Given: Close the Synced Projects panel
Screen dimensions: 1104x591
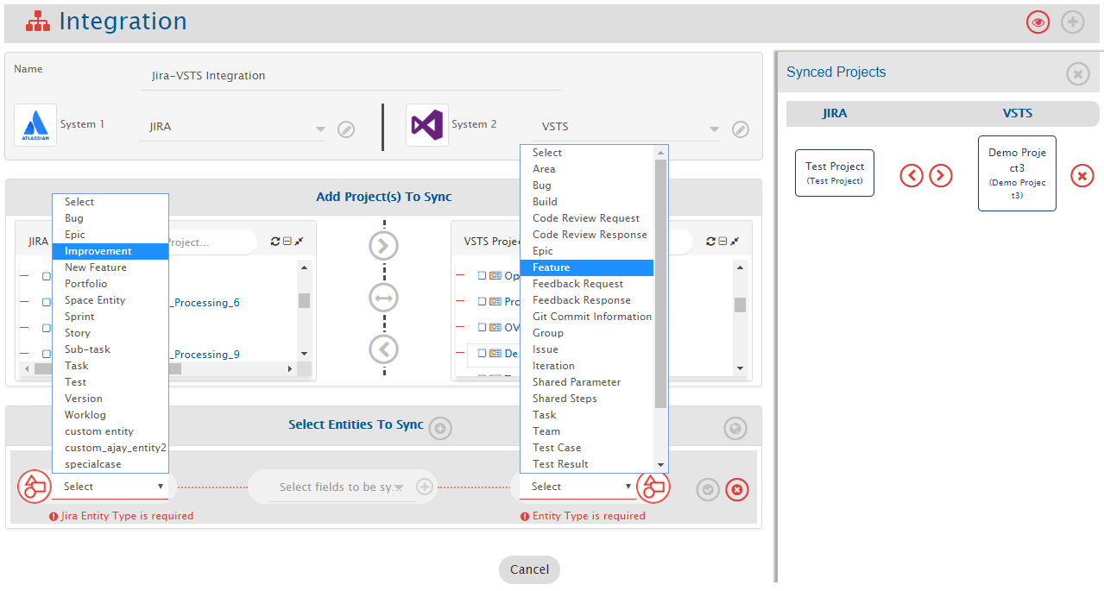Looking at the screenshot, I should (x=1077, y=74).
